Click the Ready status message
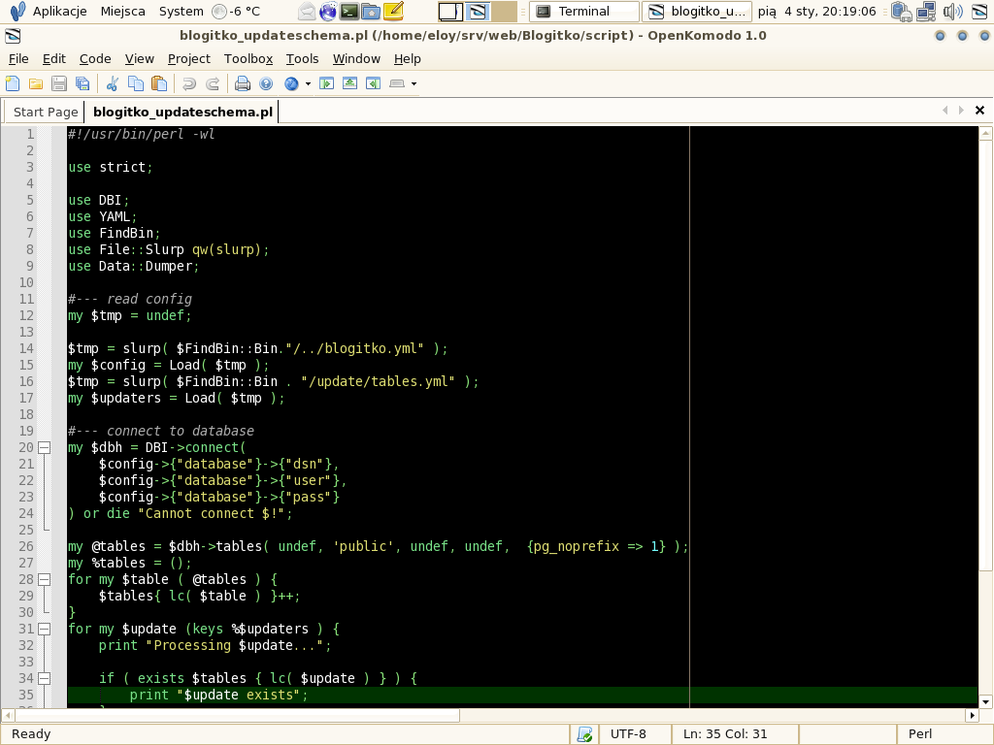Viewport: 994px width, 745px height. coord(31,734)
